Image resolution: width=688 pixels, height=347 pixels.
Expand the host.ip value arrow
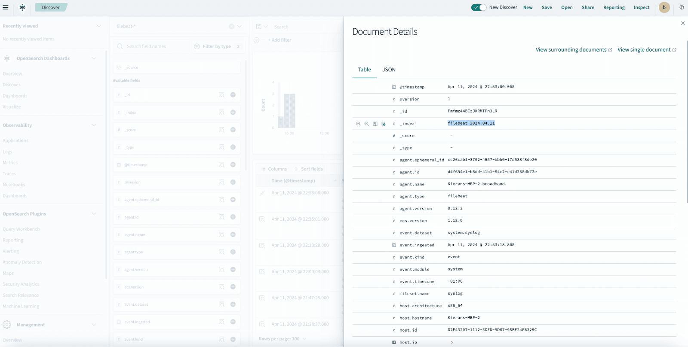click(451, 342)
